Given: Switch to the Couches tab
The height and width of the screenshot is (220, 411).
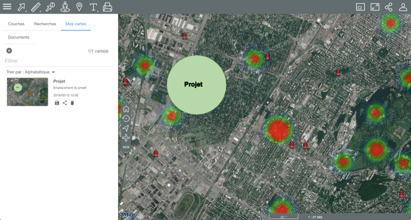Looking at the screenshot, I should pyautogui.click(x=16, y=24).
